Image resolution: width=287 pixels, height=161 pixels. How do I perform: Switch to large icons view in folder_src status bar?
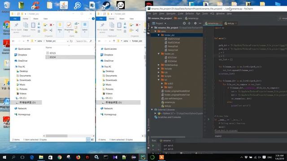[x=92, y=140]
